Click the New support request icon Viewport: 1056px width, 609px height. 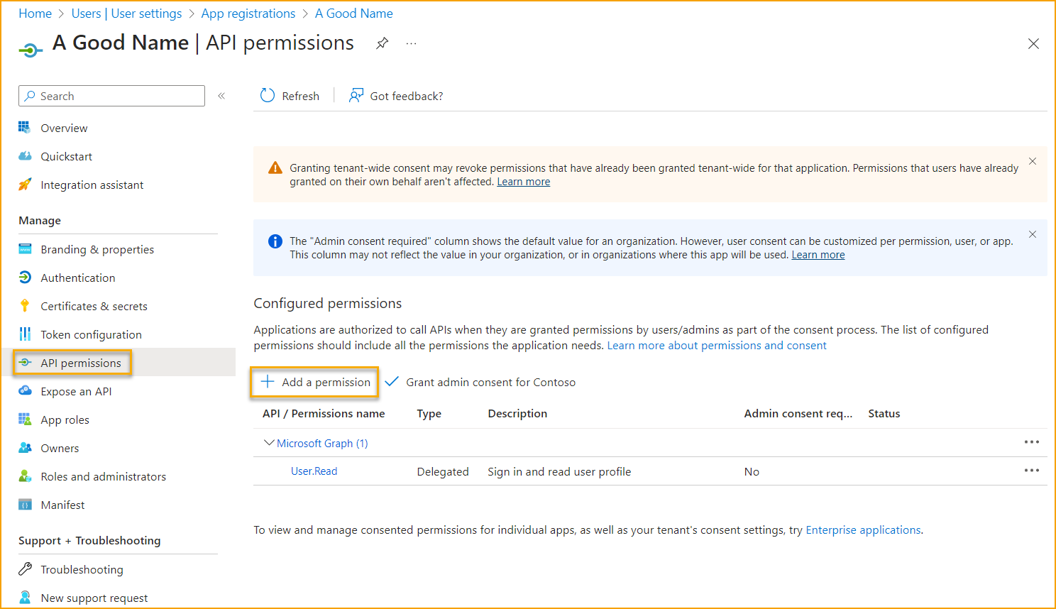[25, 598]
